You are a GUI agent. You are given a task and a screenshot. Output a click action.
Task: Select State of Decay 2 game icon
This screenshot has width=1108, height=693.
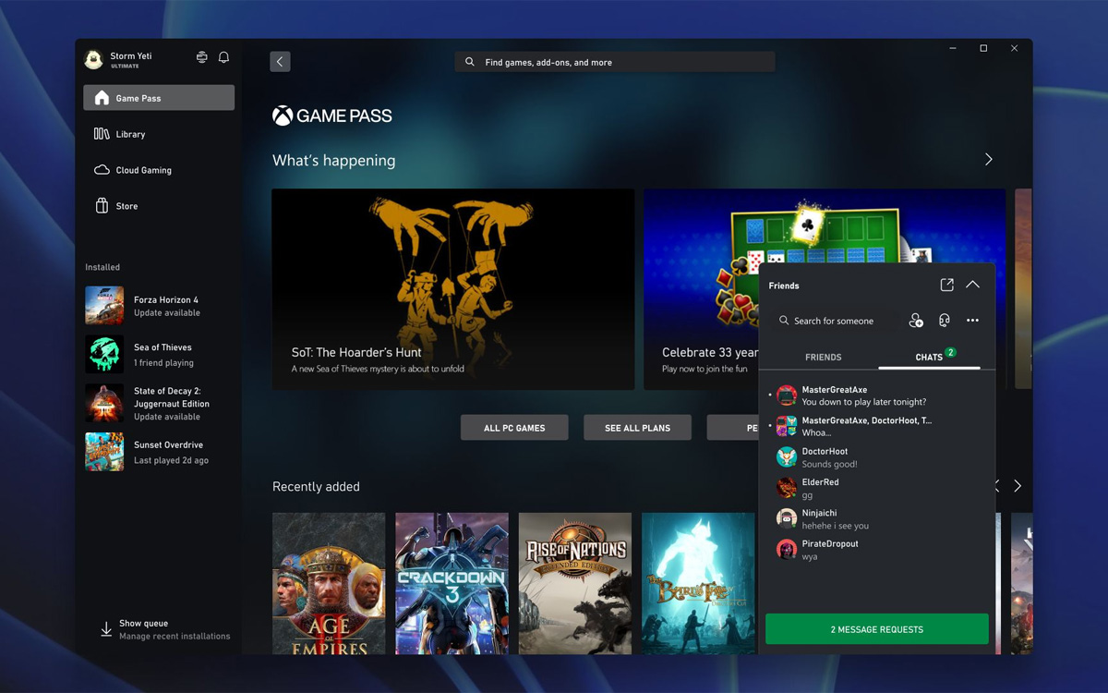(x=104, y=403)
